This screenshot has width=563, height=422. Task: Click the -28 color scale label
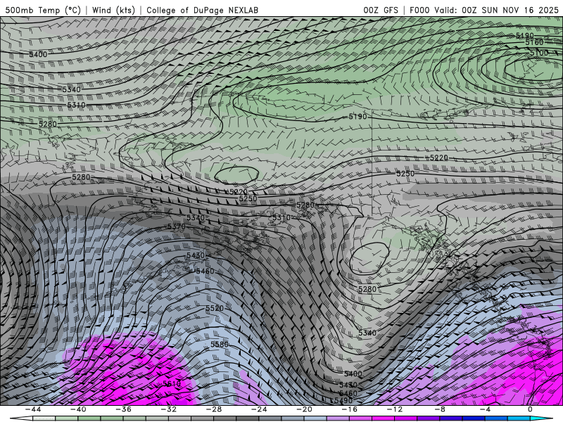[214, 409]
